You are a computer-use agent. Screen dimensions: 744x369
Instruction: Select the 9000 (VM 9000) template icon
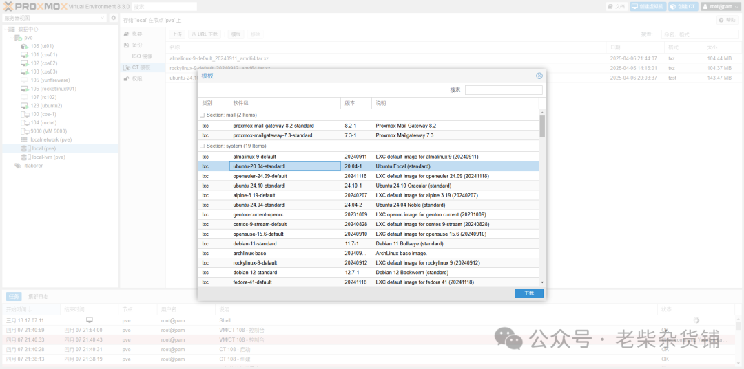[25, 131]
